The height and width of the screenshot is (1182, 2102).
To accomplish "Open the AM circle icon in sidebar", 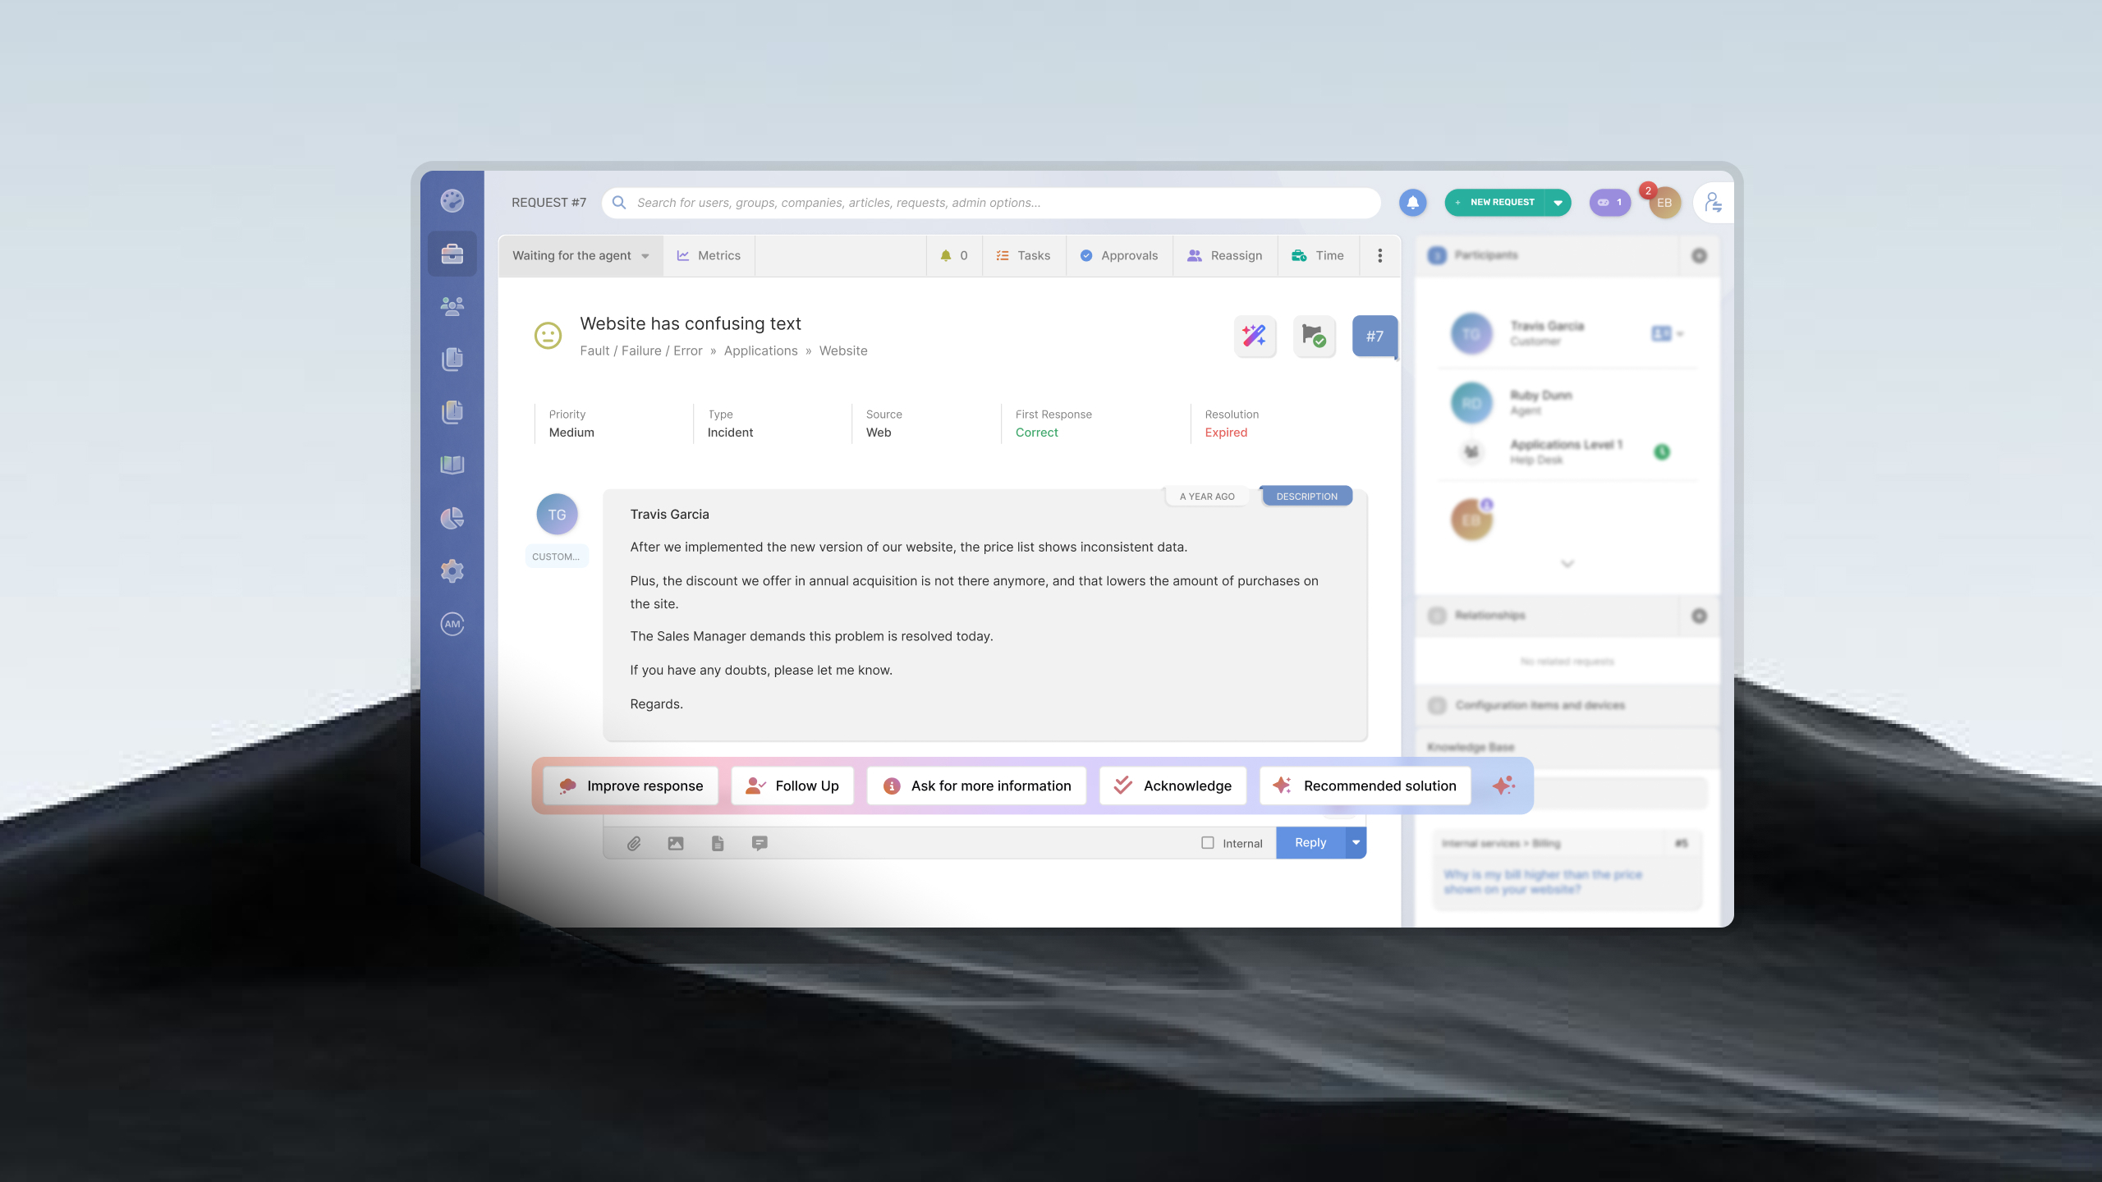I will click(x=452, y=624).
